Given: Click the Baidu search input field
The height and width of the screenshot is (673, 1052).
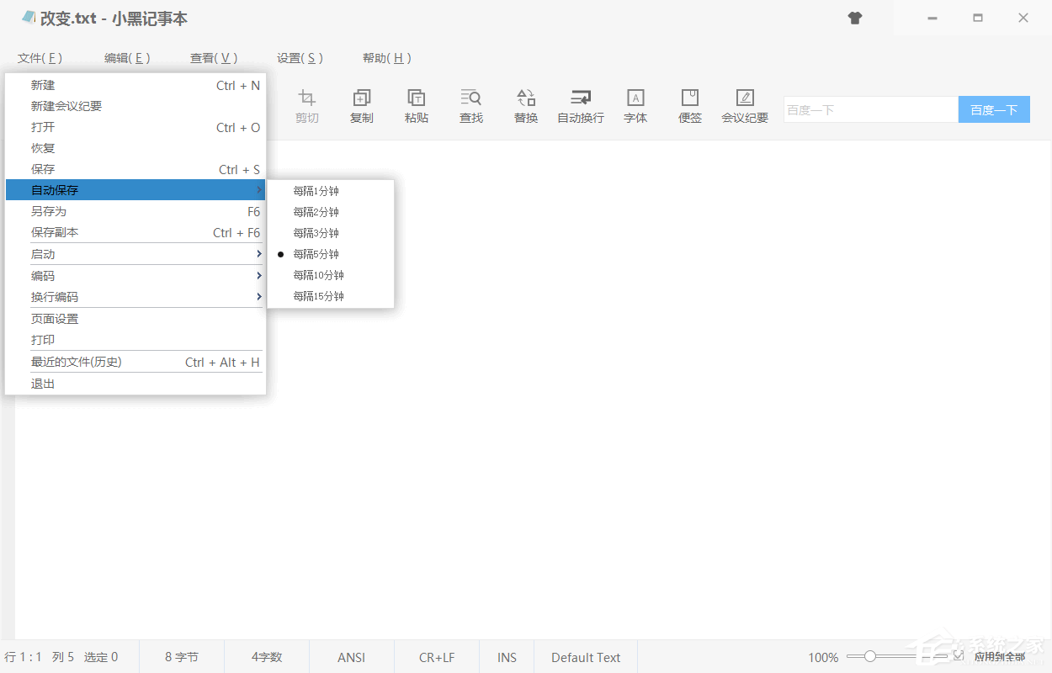Looking at the screenshot, I should point(871,109).
